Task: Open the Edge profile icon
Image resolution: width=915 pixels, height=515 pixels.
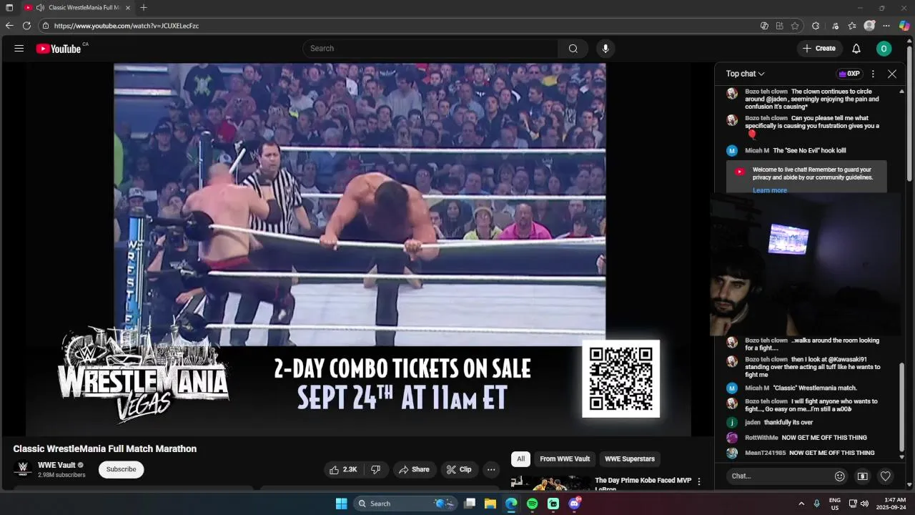Action: click(869, 26)
